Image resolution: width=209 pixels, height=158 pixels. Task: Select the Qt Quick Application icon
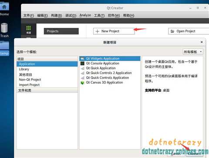point(82,68)
